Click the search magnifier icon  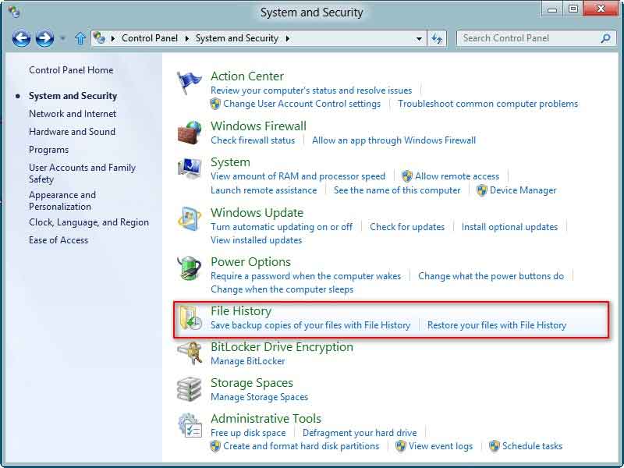606,38
